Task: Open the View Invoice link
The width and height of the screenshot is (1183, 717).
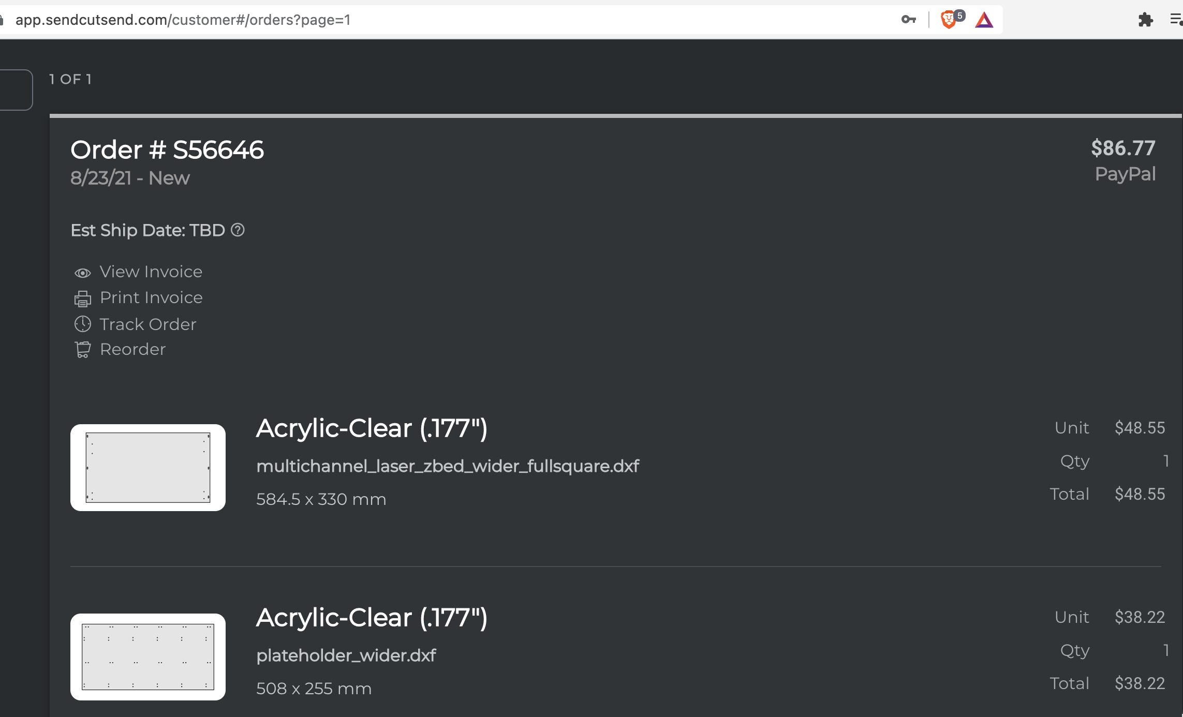Action: [x=151, y=272]
